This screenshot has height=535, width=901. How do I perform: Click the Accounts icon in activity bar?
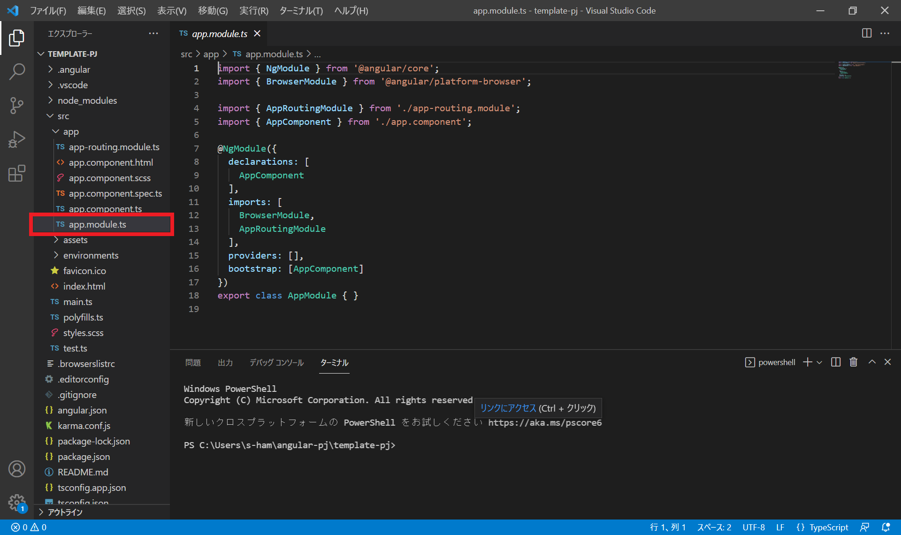click(17, 469)
